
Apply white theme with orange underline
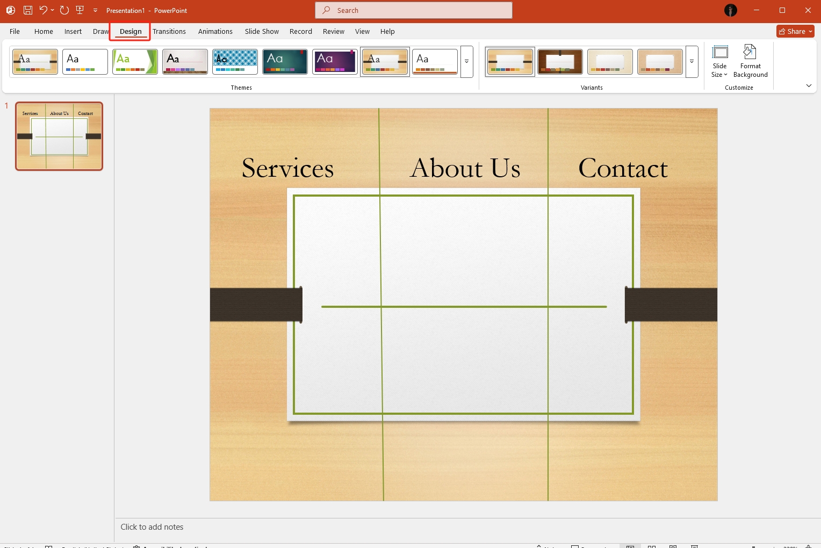tap(435, 62)
